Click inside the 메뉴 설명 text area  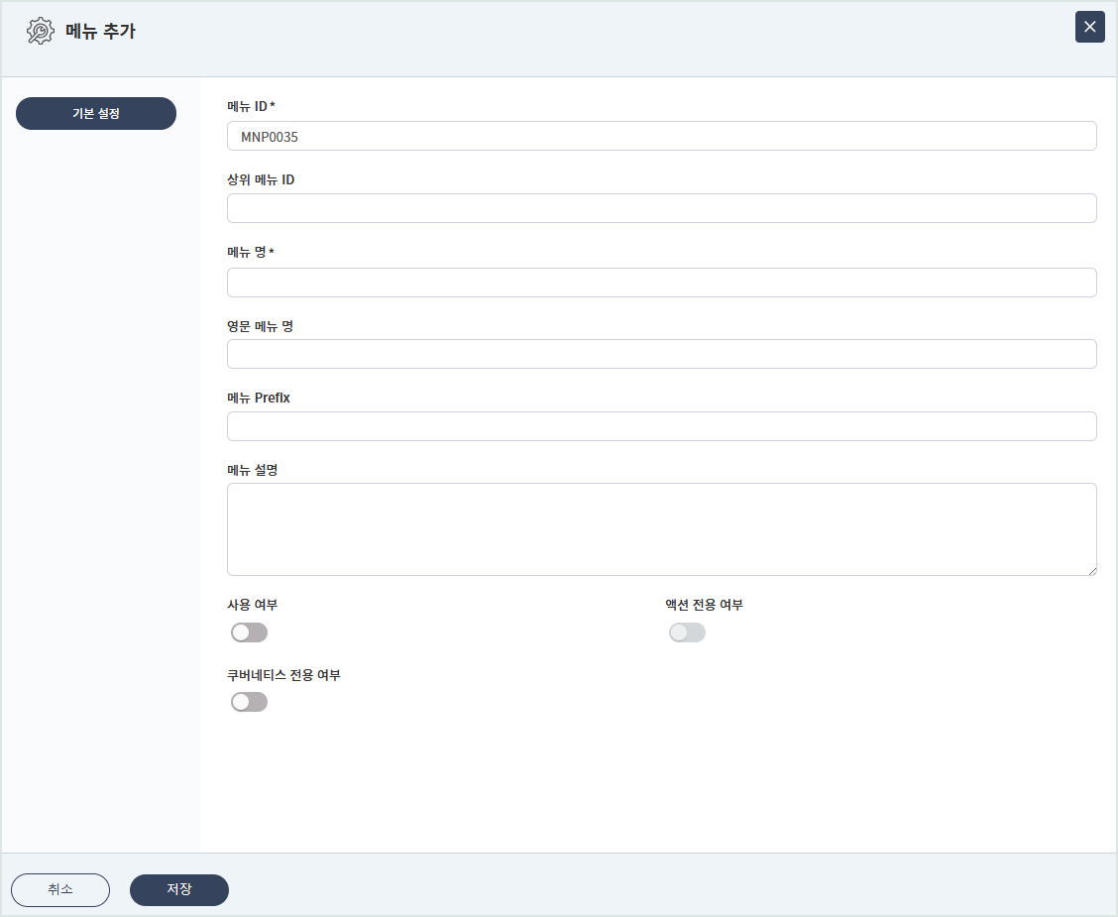[x=662, y=529]
